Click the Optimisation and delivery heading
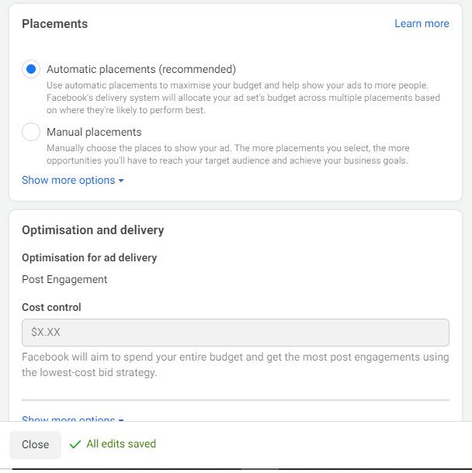The width and height of the screenshot is (472, 473). click(x=92, y=230)
